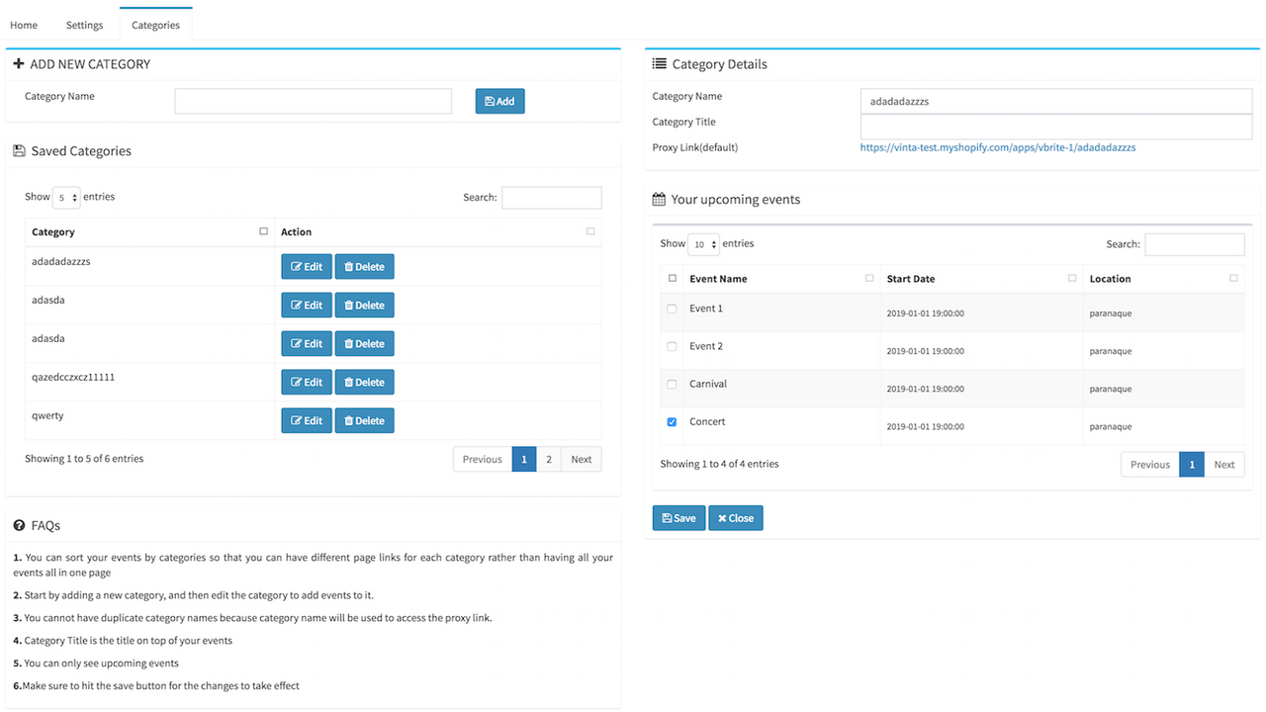Delete the qwerty category
Screen dimensions: 1266x712
[x=365, y=420]
